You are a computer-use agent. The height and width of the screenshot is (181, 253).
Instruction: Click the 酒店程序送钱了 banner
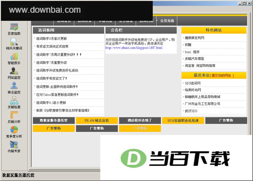tap(140, 120)
